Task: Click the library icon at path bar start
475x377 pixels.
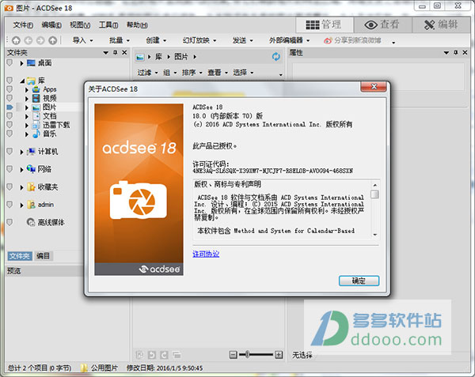Action: [x=140, y=57]
